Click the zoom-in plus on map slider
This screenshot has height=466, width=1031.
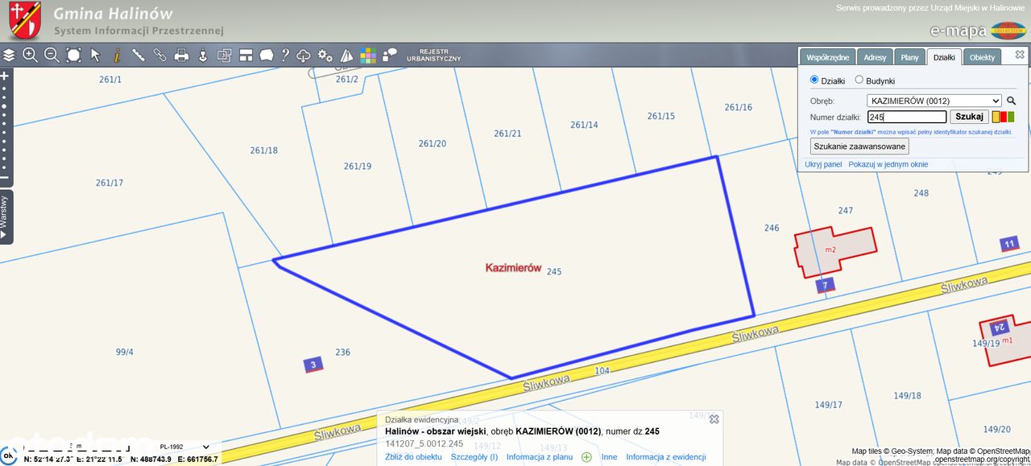4,76
